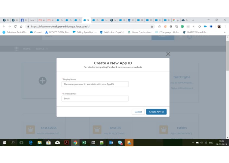Open the Connect bookmark
229x163 pixels.
[x=36, y=32]
